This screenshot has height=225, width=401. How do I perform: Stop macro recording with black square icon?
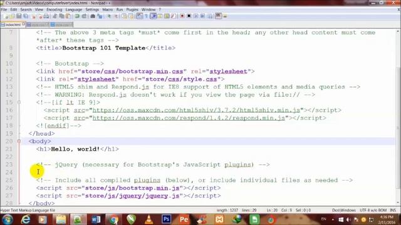(189, 16)
